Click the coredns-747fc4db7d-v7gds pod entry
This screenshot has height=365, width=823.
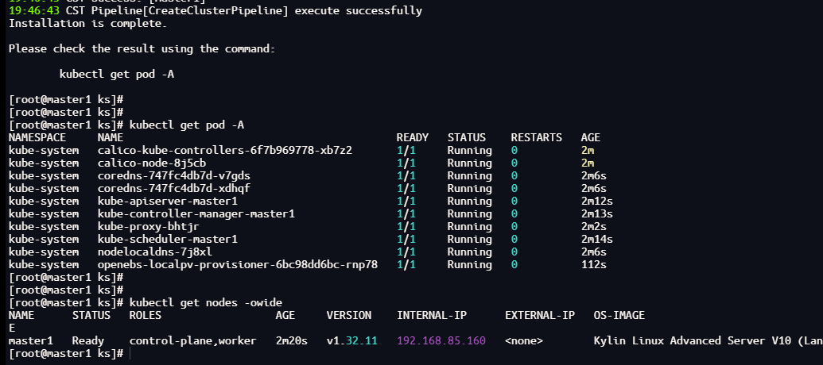click(173, 175)
